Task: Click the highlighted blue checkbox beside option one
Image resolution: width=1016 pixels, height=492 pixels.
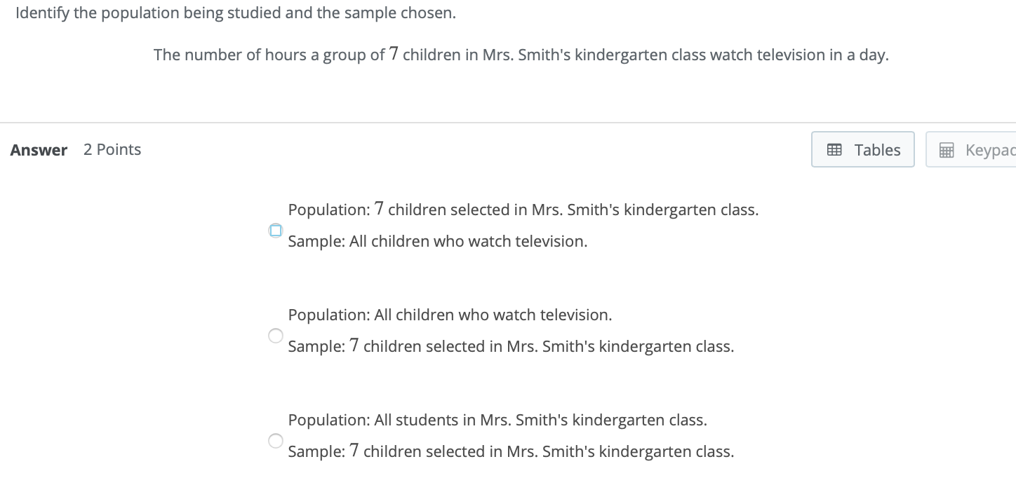Action: tap(276, 231)
